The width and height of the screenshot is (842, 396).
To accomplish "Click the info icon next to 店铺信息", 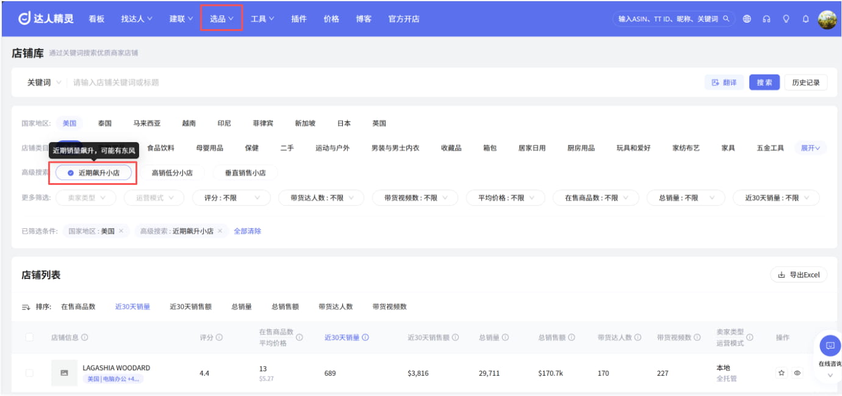I will click(85, 337).
